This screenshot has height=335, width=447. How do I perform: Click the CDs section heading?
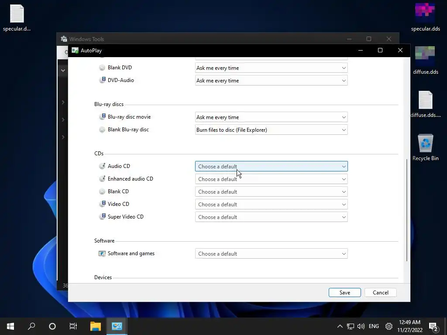click(99, 154)
